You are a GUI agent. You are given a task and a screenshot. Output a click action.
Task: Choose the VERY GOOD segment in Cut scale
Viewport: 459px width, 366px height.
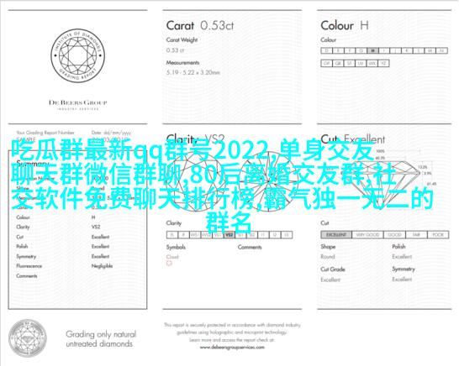click(367, 235)
